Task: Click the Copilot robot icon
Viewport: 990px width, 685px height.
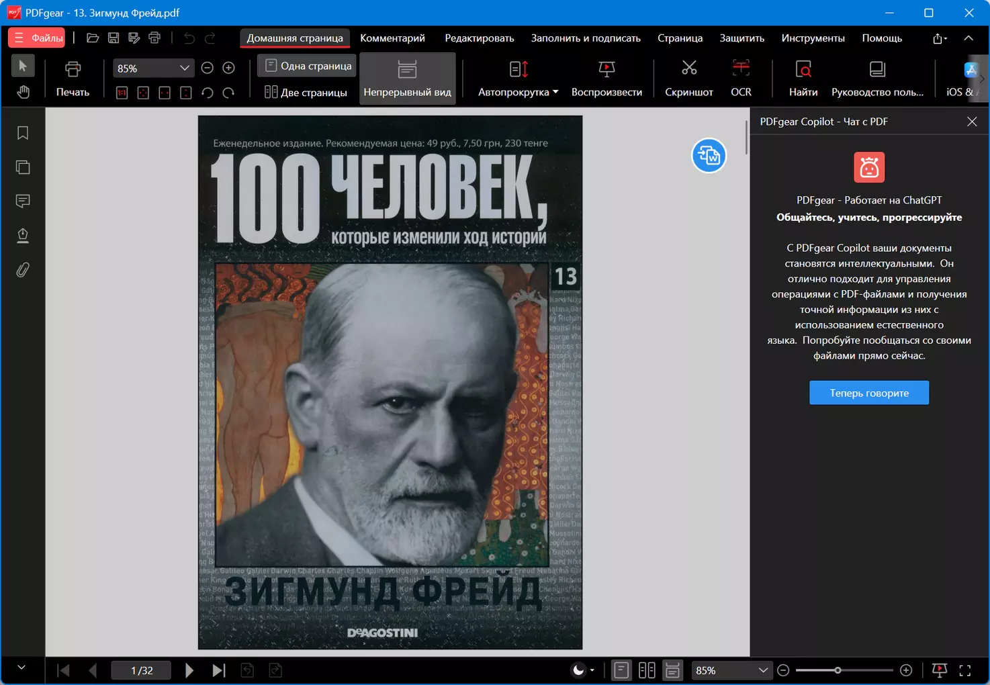Action: [x=869, y=167]
